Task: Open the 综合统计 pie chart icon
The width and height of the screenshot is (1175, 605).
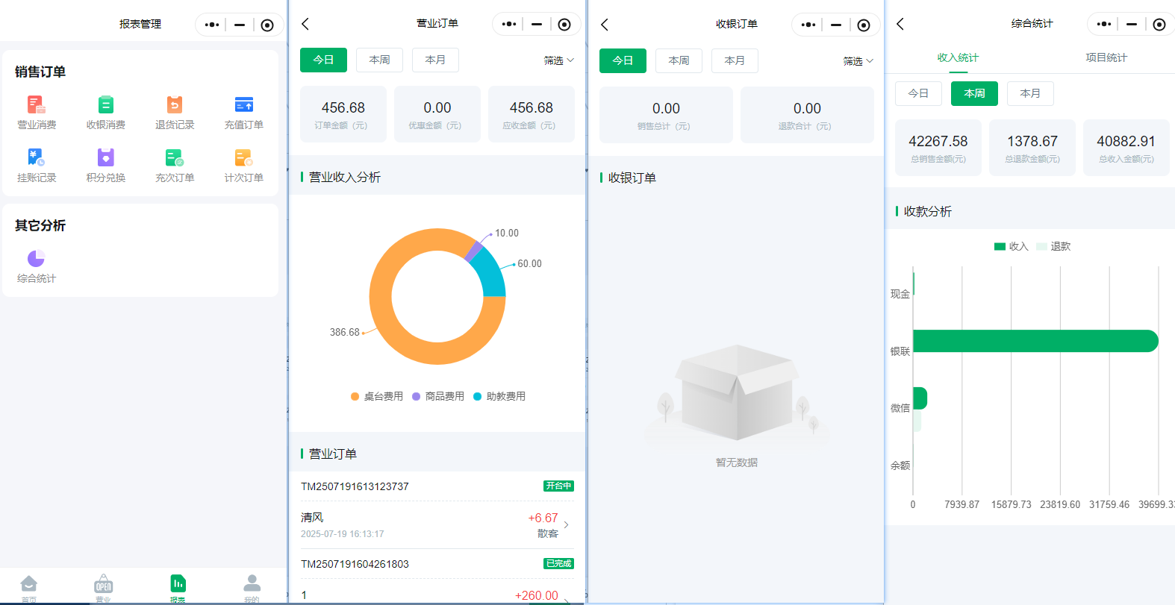Action: [x=37, y=259]
